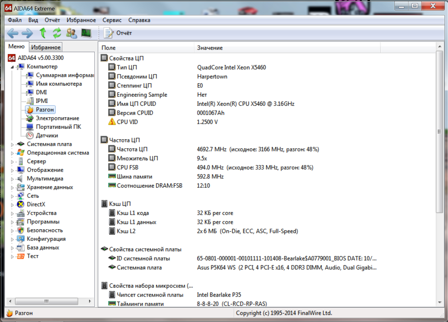Select the IPMI tree entry
The width and height of the screenshot is (448, 322).
tap(42, 101)
